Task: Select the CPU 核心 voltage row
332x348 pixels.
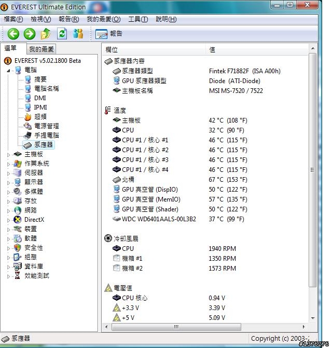Action: click(206, 298)
